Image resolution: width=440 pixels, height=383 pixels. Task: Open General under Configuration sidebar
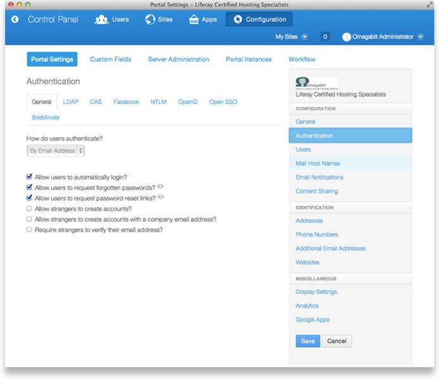(x=305, y=122)
